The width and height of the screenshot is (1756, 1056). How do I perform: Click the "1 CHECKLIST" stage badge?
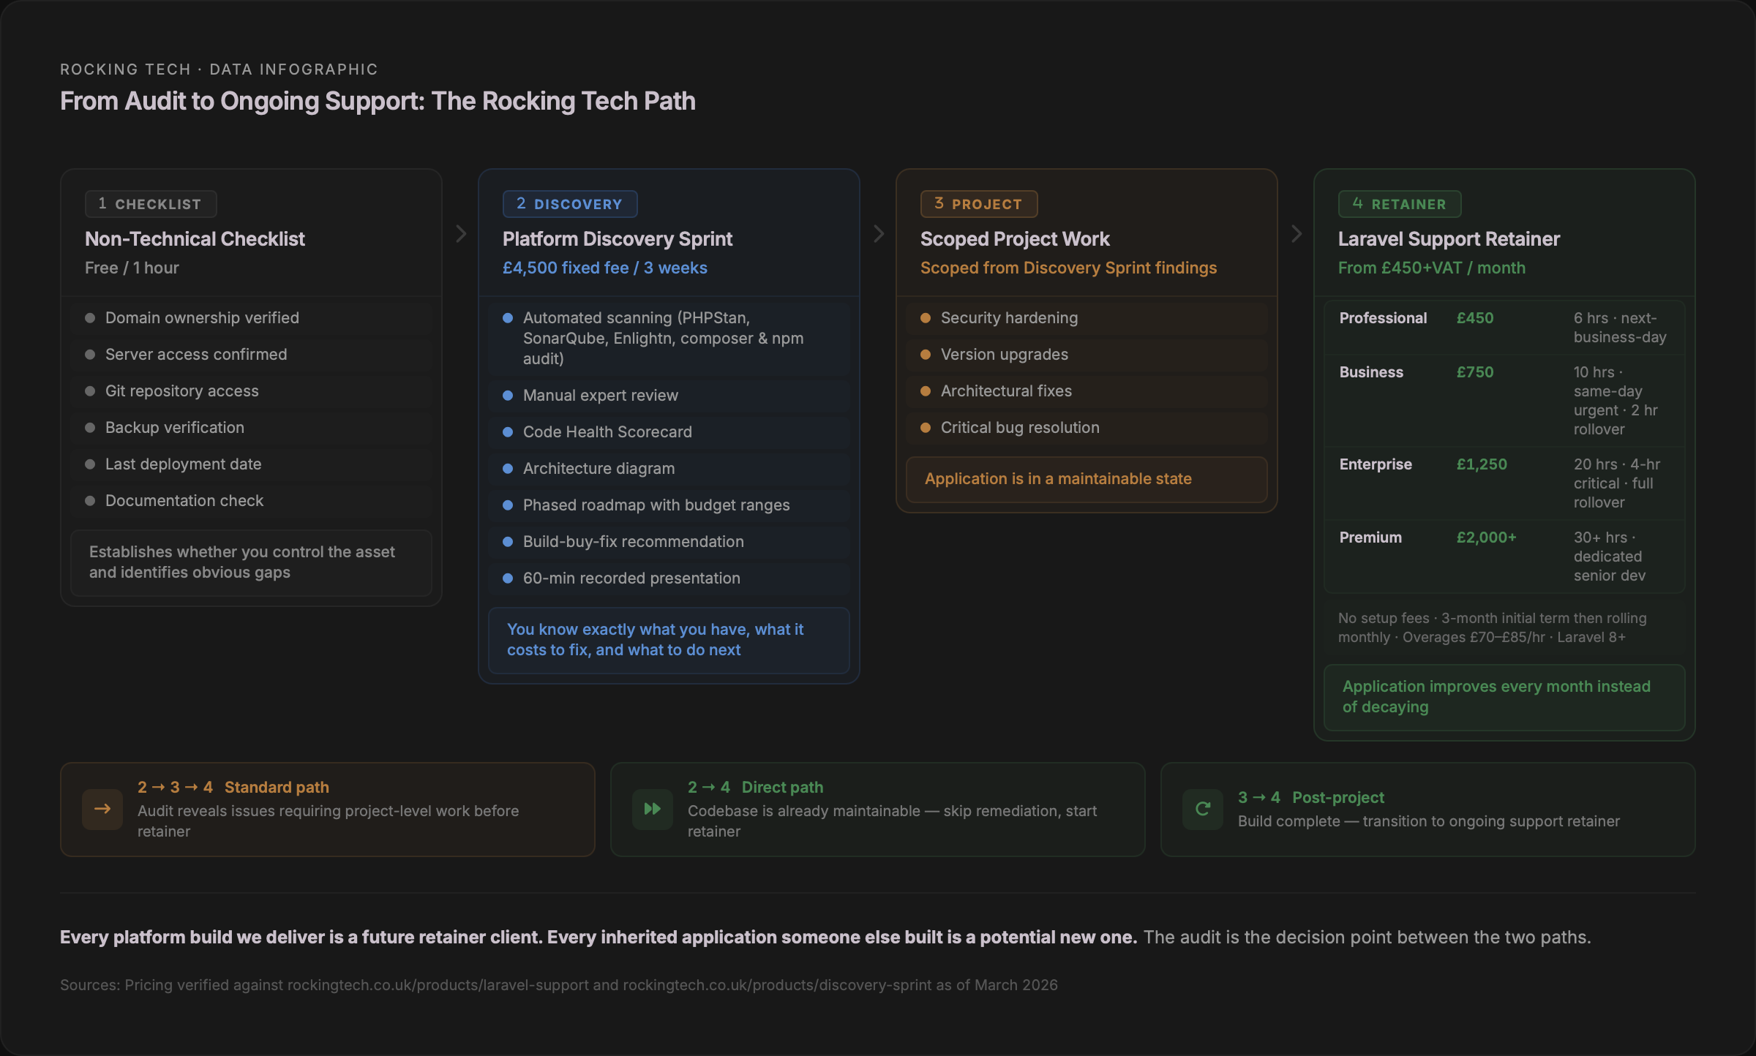point(151,204)
